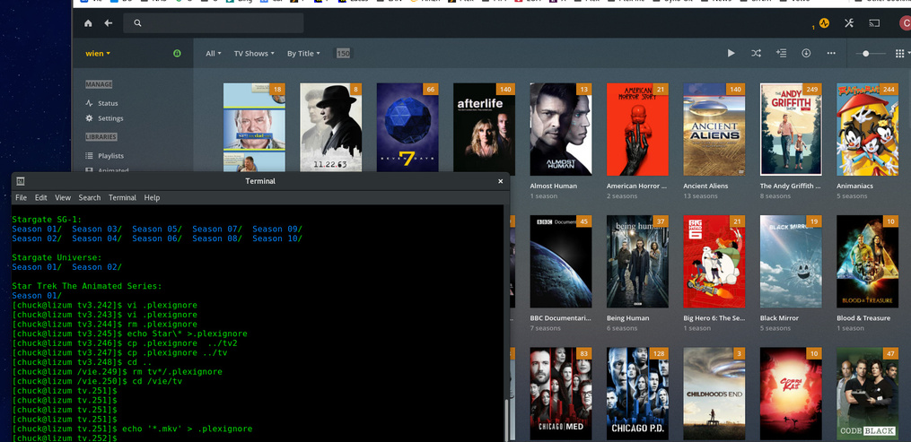Screen dimensions: 911x442
Task: Click the Ancient Aliens title link
Action: click(x=705, y=186)
